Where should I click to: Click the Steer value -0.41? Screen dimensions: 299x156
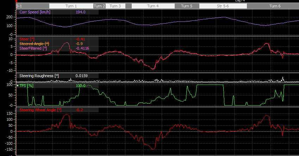(x=80, y=39)
